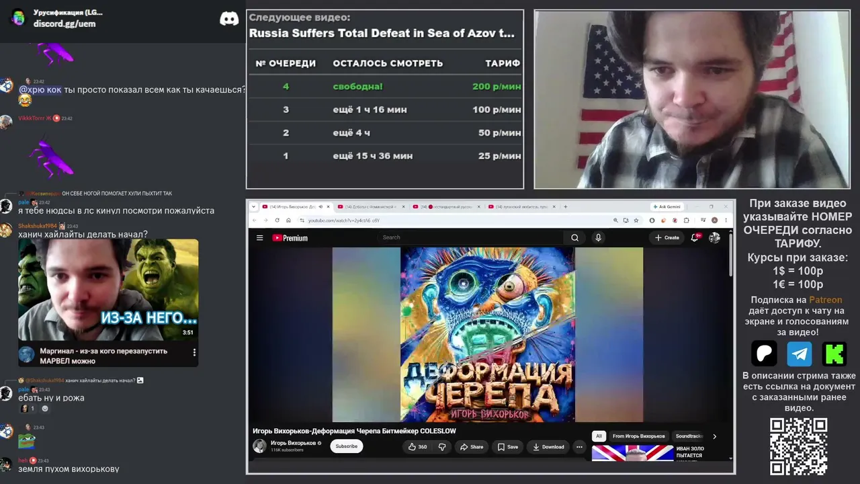
Task: Open the Chrome three-dot menu
Action: pyautogui.click(x=726, y=220)
